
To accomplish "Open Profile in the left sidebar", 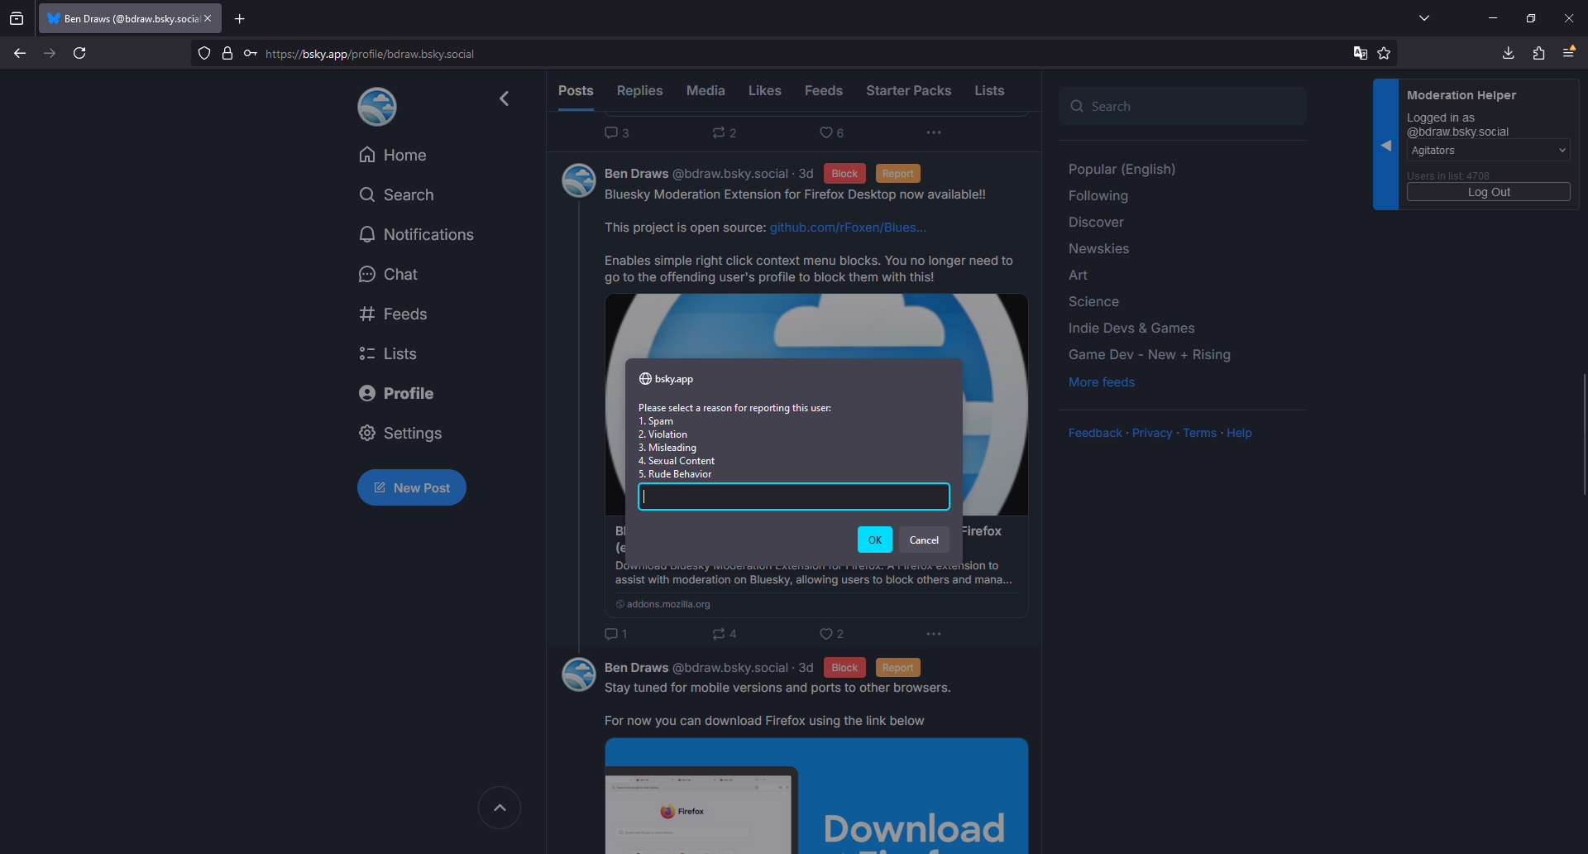I will click(396, 393).
